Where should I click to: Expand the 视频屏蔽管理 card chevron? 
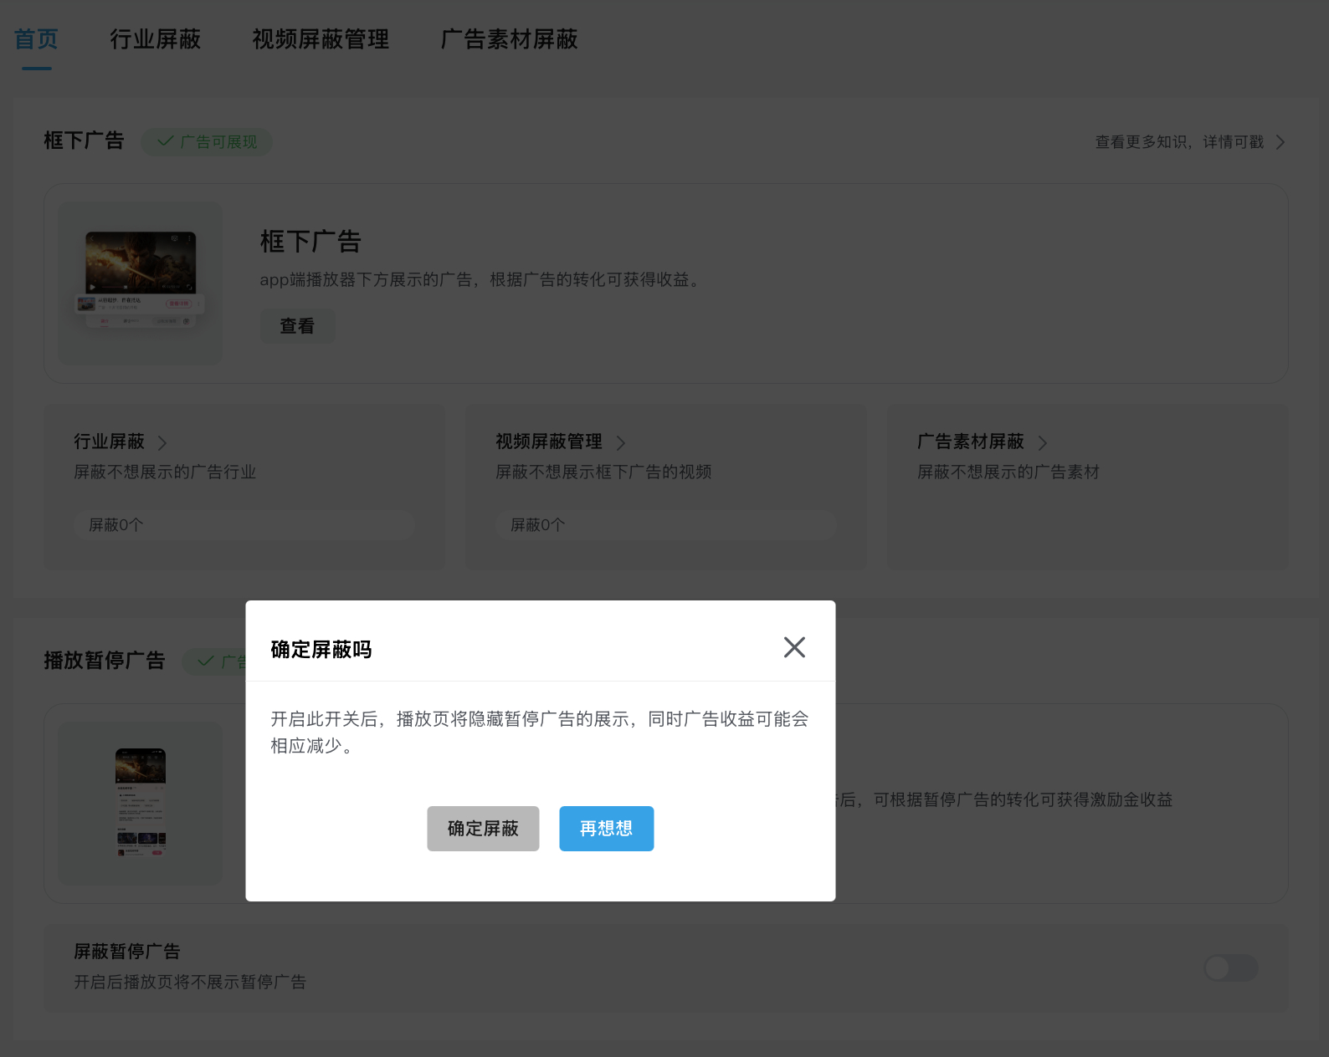[x=621, y=442]
